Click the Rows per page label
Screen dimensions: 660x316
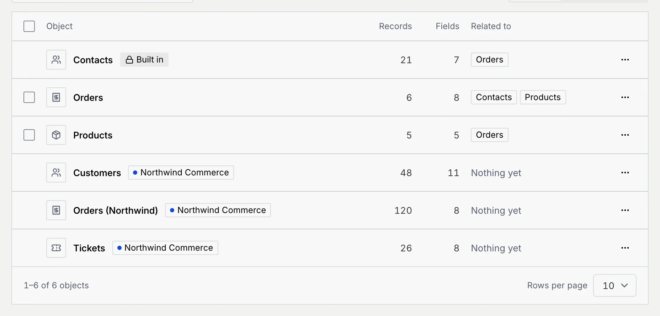coord(557,285)
